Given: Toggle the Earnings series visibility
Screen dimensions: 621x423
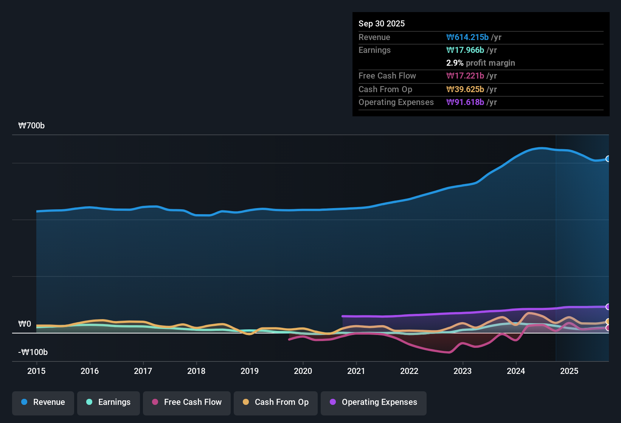Looking at the screenshot, I should point(108,402).
